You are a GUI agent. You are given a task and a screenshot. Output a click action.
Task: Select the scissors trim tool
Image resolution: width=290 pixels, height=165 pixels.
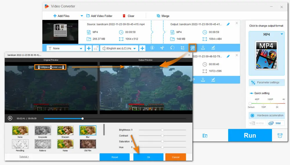point(162,48)
